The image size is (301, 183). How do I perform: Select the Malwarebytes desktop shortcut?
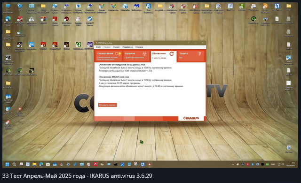[x=137, y=8]
